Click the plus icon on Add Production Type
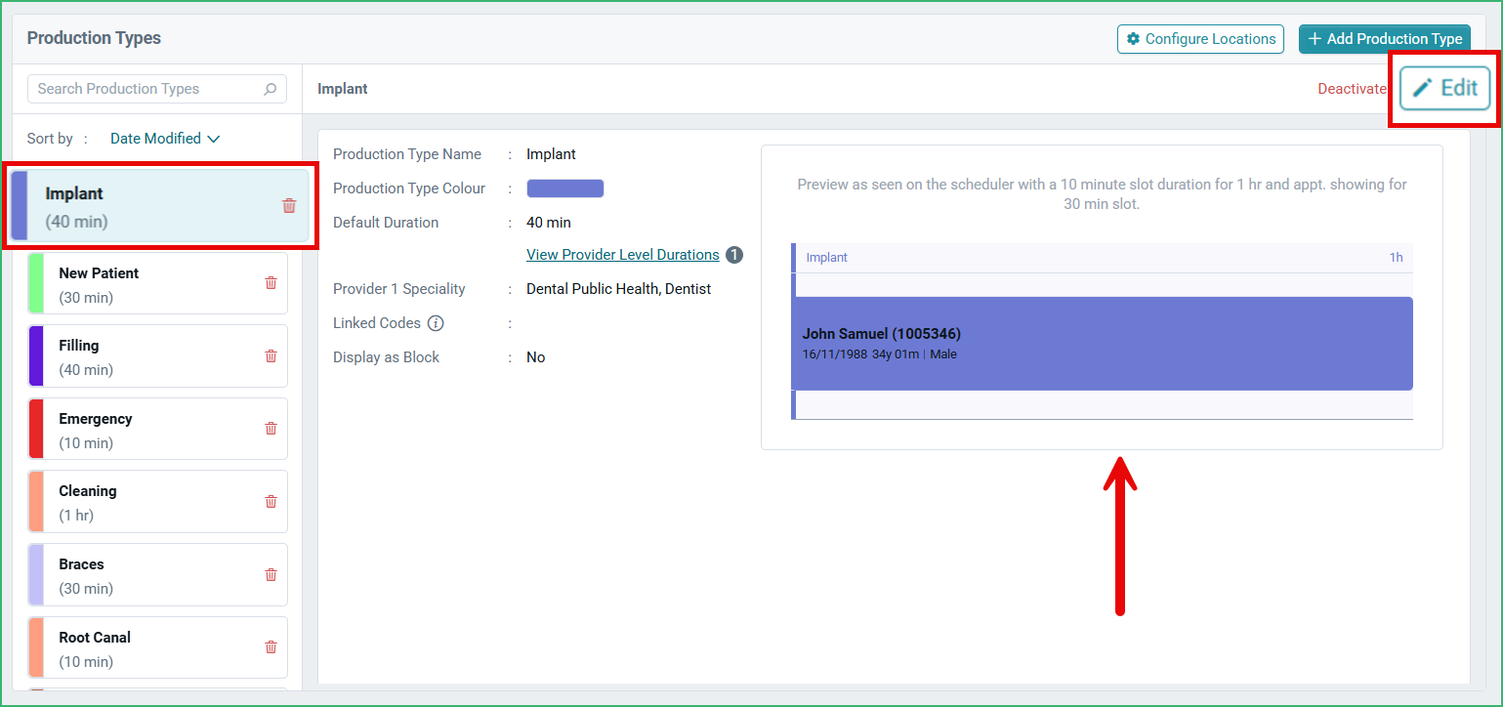The width and height of the screenshot is (1503, 707). click(1315, 39)
